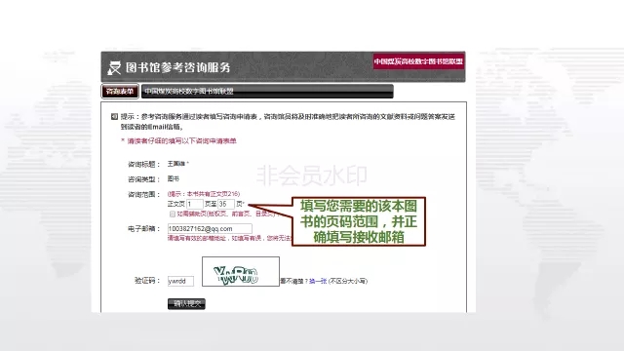
Task: Click the 确认提交 submit button
Action: [x=186, y=303]
